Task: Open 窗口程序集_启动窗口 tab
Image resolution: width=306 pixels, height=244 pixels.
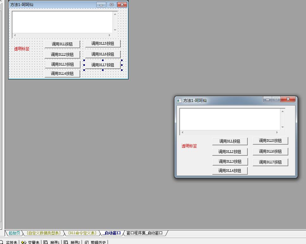Action: (x=144, y=233)
